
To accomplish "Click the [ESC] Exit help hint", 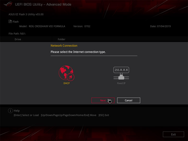I will (x=104, y=115).
